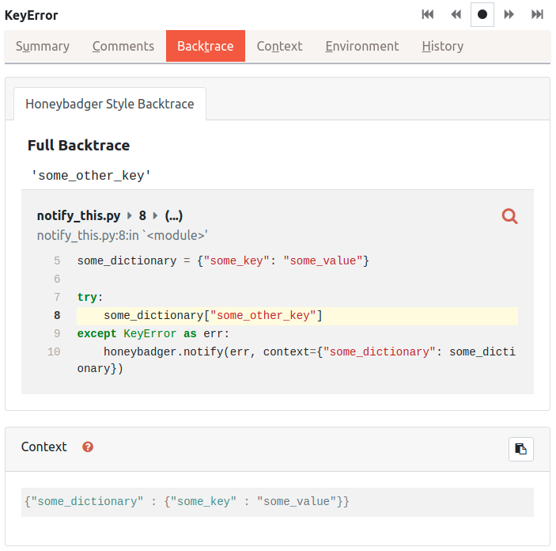
Task: Click notify_this.py:8:in `<module>' text
Action: click(x=123, y=235)
